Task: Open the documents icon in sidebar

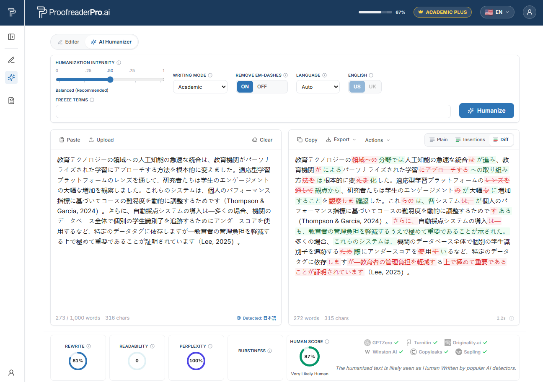Action: coord(11,101)
